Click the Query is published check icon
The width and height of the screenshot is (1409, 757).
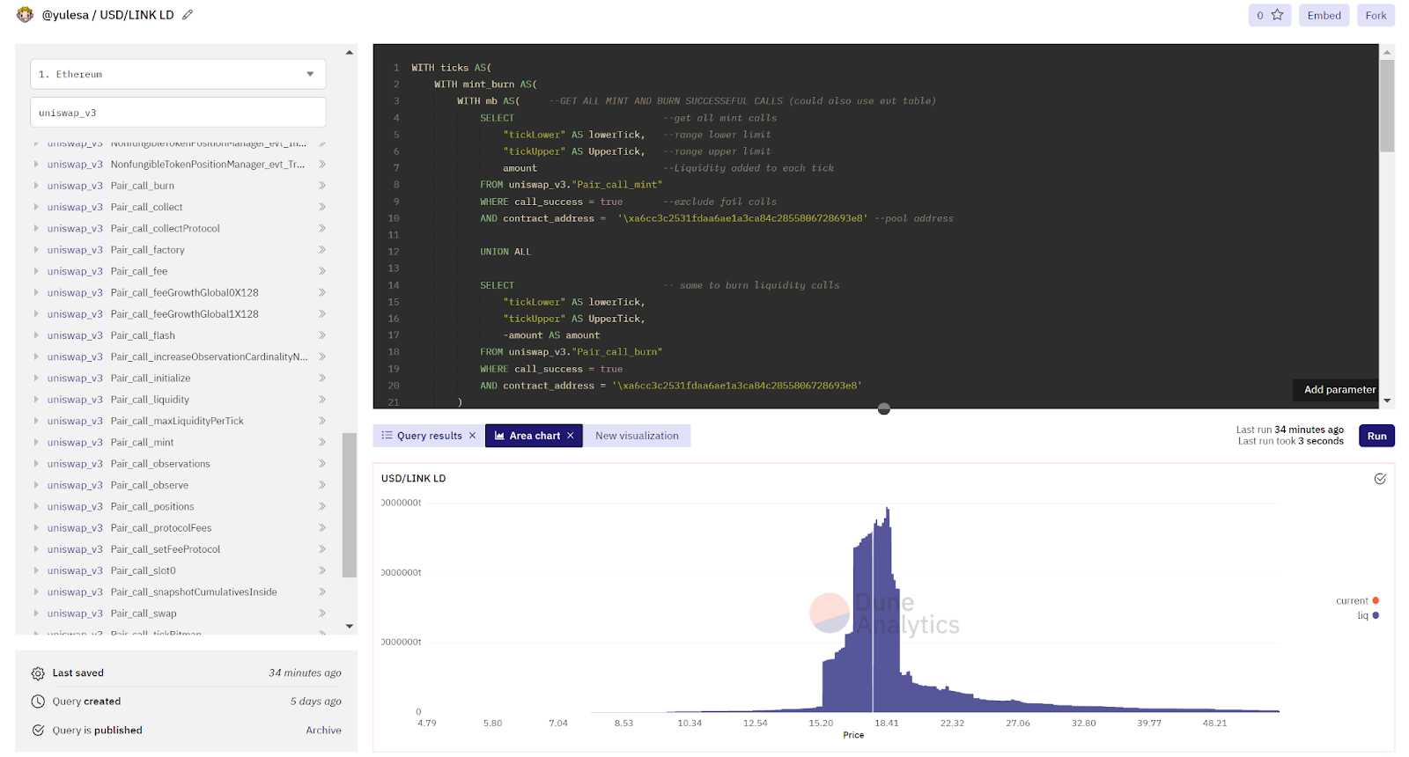coord(38,731)
